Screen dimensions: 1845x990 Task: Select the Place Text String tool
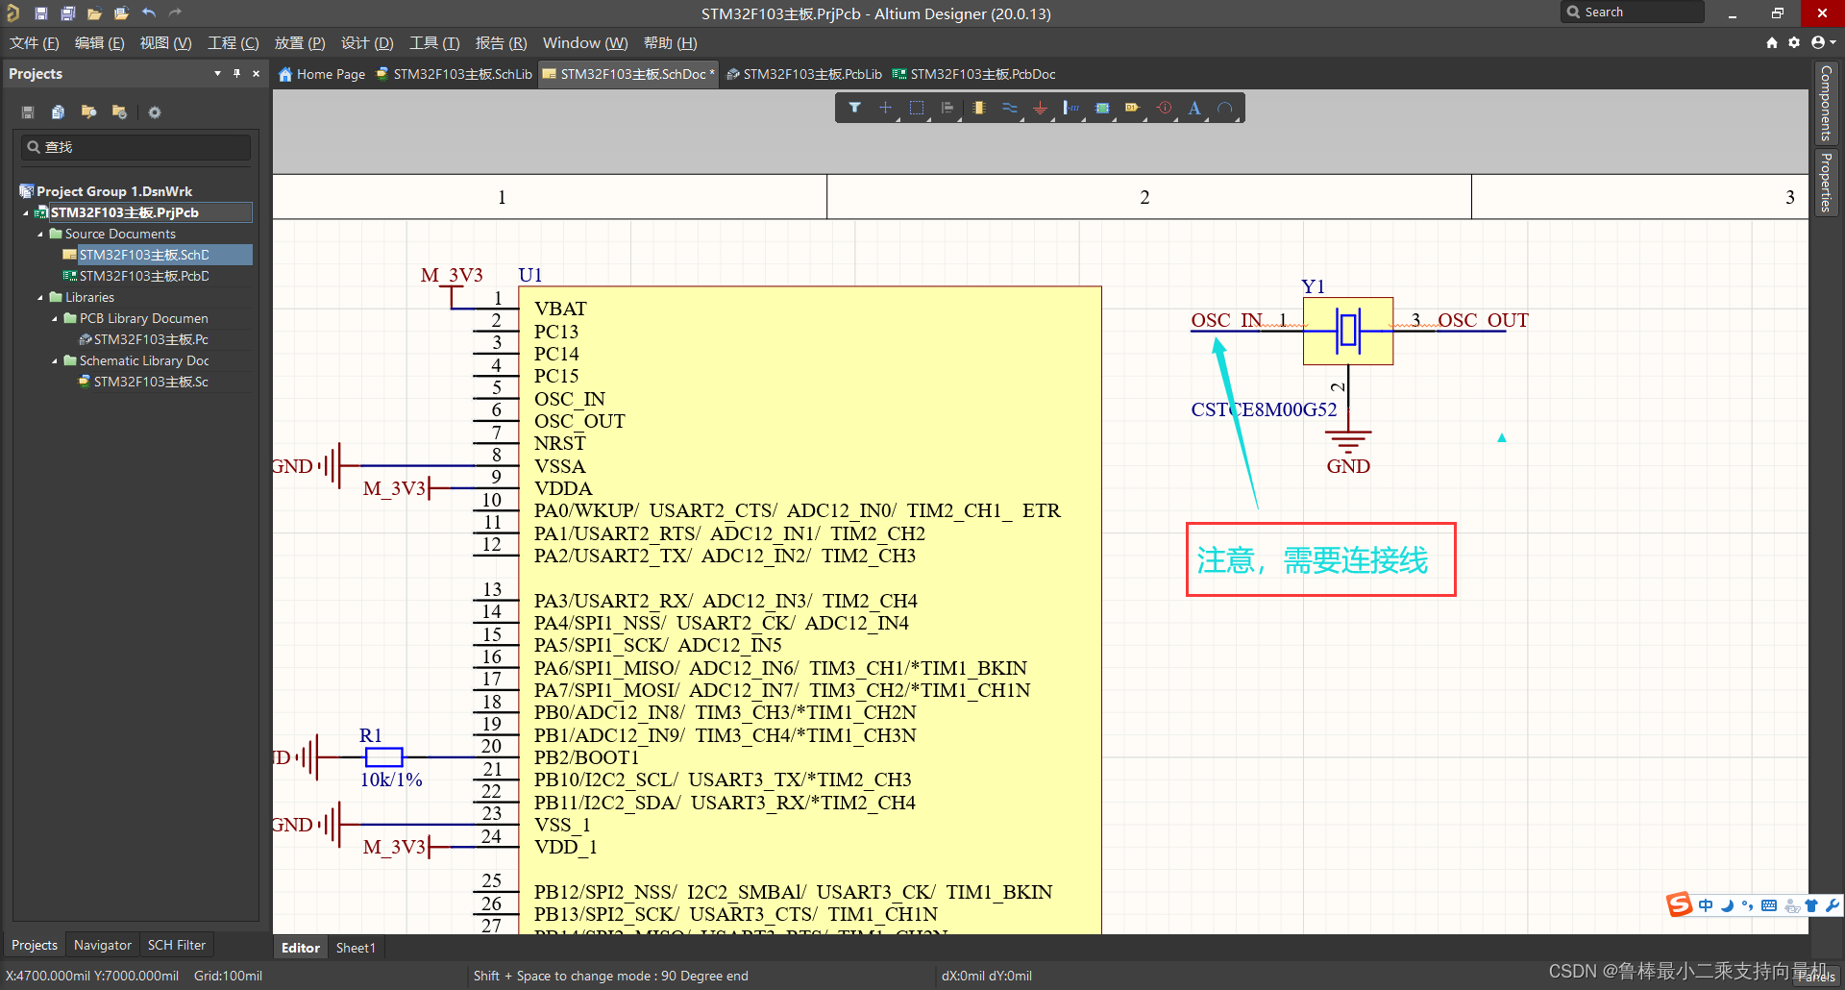[1194, 109]
